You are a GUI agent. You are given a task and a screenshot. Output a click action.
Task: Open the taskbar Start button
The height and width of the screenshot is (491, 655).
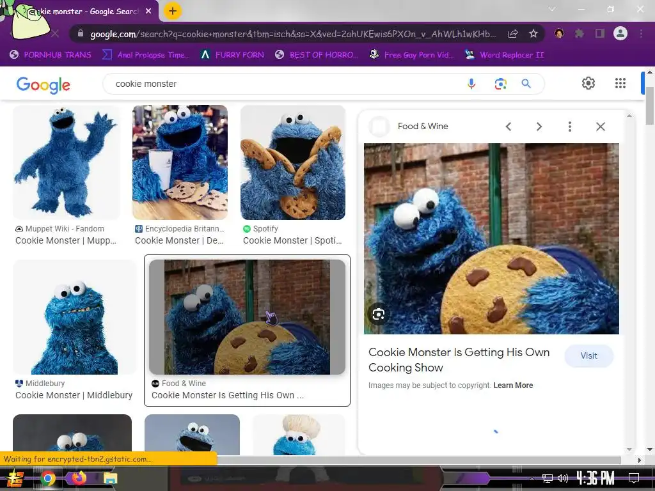16,478
